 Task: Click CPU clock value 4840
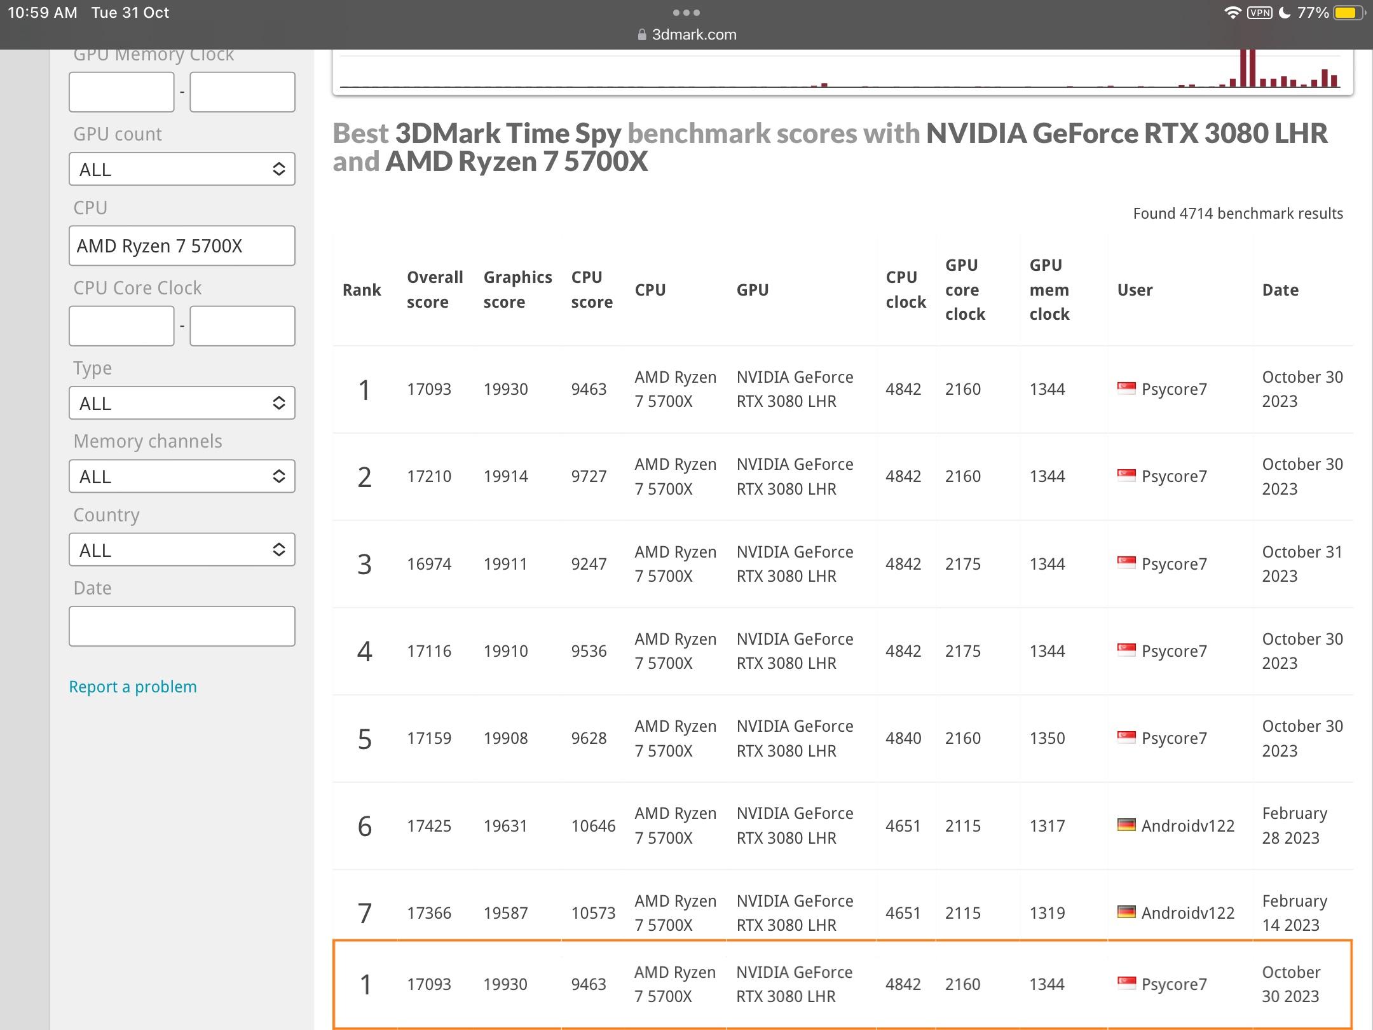coord(903,738)
